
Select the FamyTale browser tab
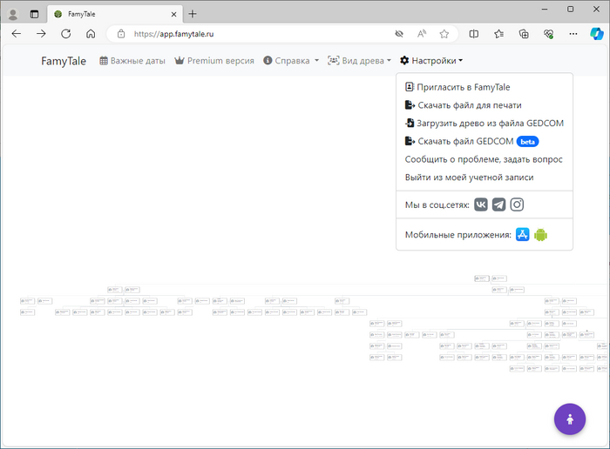point(115,15)
